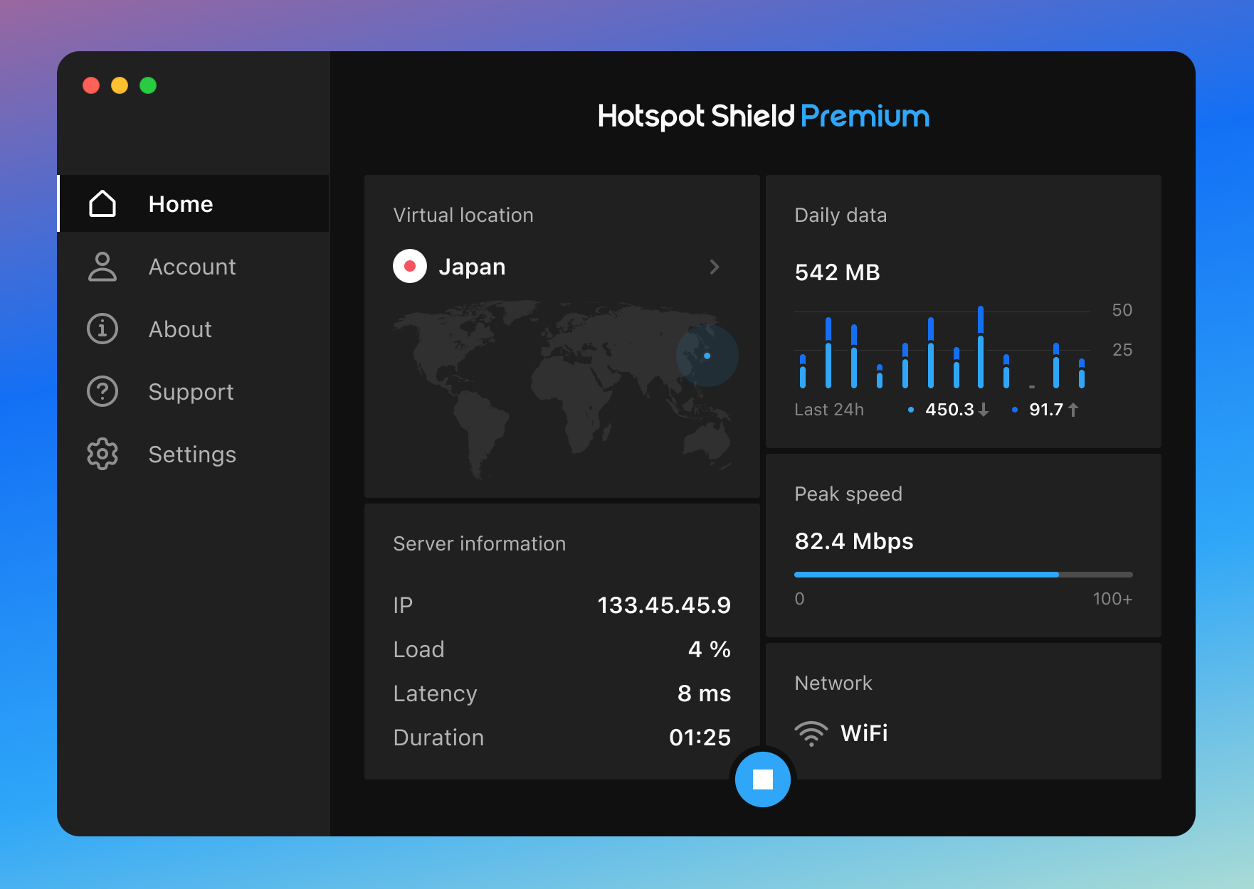
Task: Click the About info circle icon
Action: (102, 329)
